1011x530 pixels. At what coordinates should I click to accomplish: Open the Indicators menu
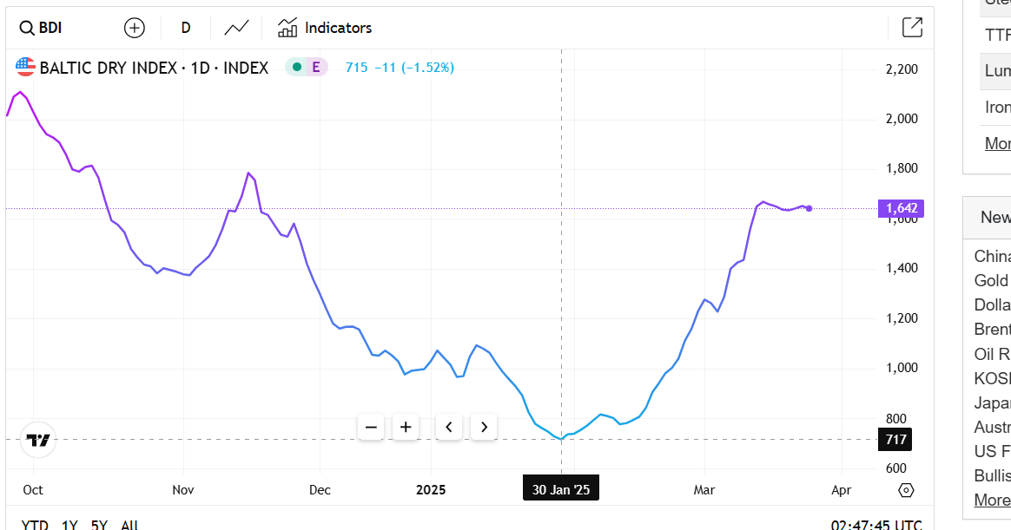pos(325,28)
